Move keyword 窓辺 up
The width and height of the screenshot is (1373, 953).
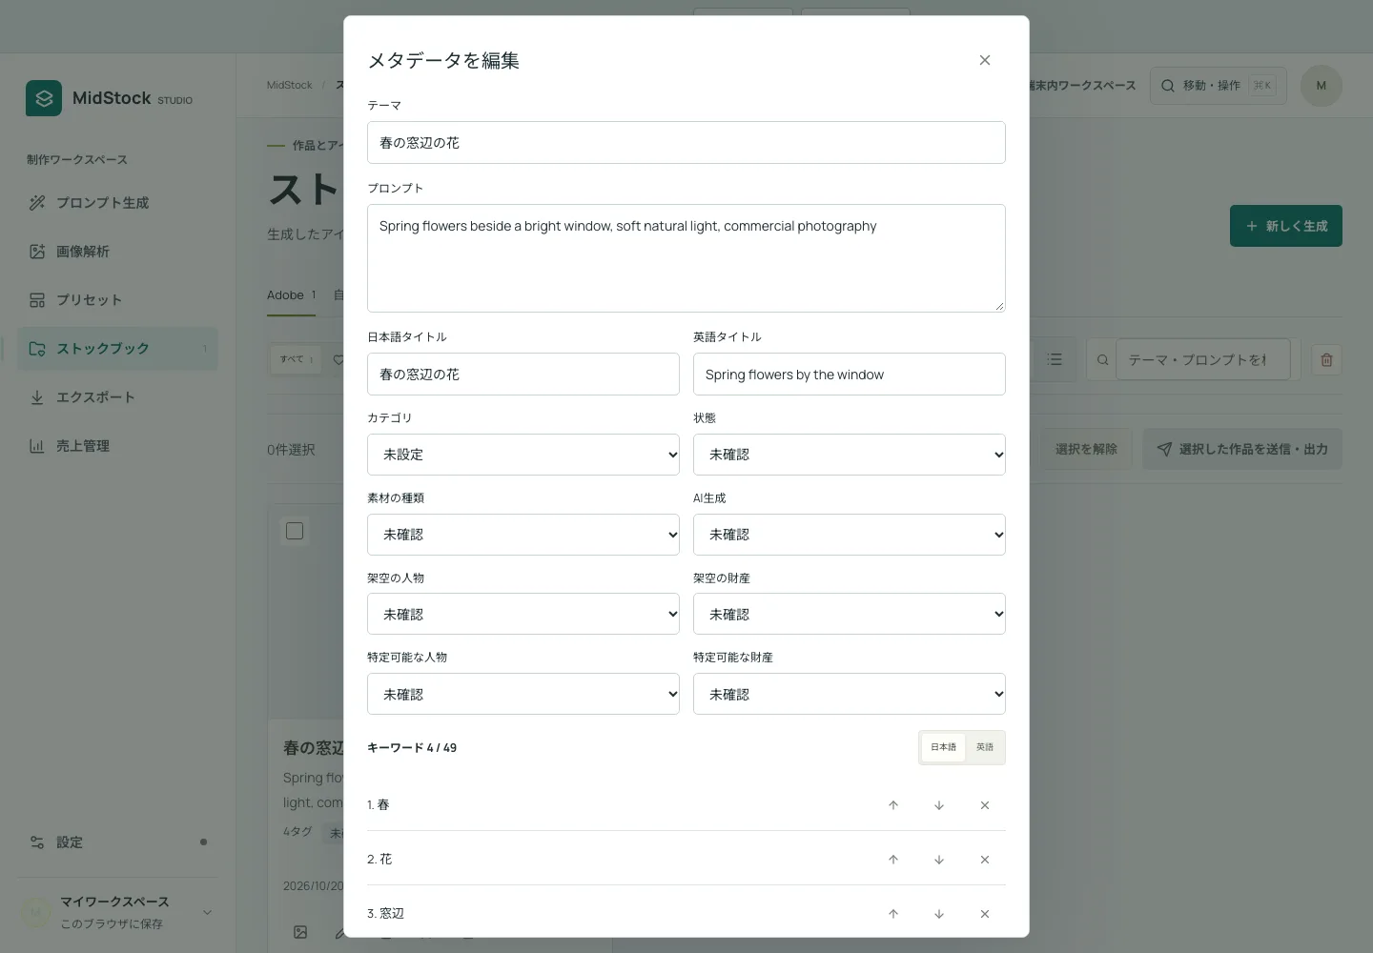tap(893, 914)
